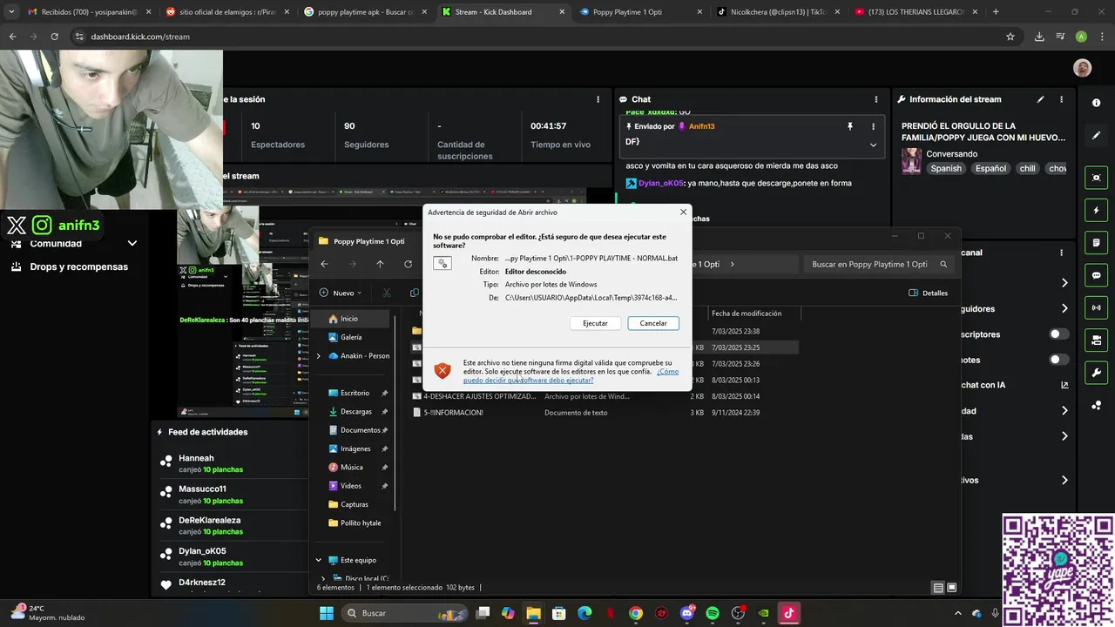This screenshot has width=1115, height=627.
Task: Open Galería in the Explorer sidebar
Action: pos(351,337)
